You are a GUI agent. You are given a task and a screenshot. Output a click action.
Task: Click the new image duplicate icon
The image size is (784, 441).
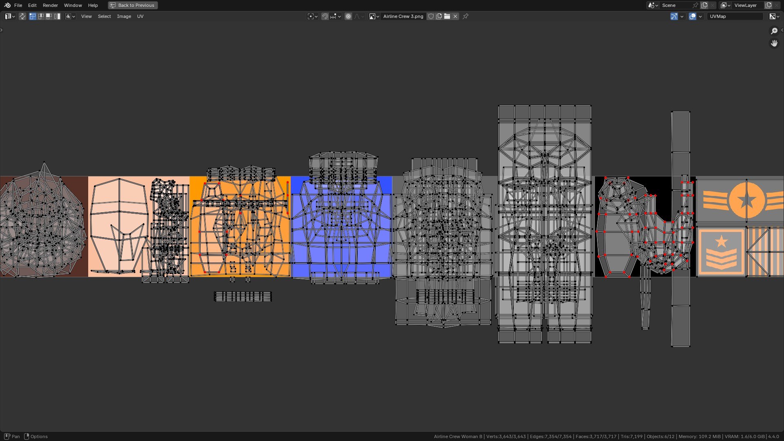(439, 16)
